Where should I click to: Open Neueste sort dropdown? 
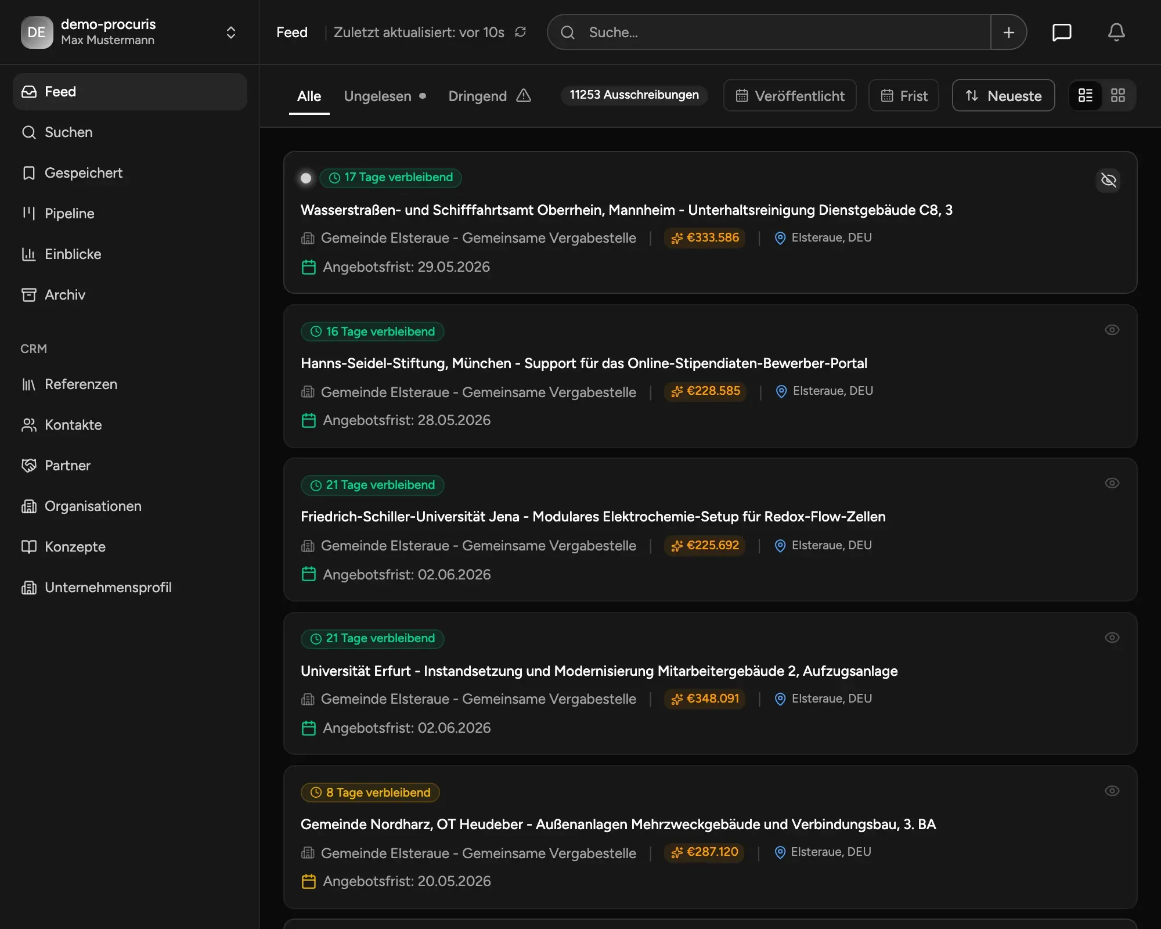coord(1004,96)
